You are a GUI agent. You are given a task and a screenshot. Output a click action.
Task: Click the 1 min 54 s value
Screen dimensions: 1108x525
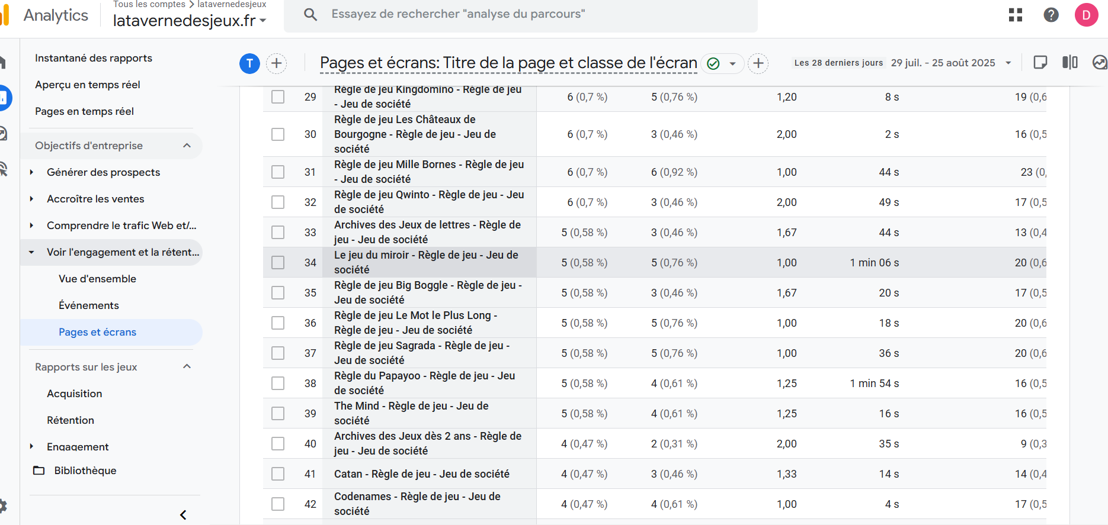(x=875, y=384)
